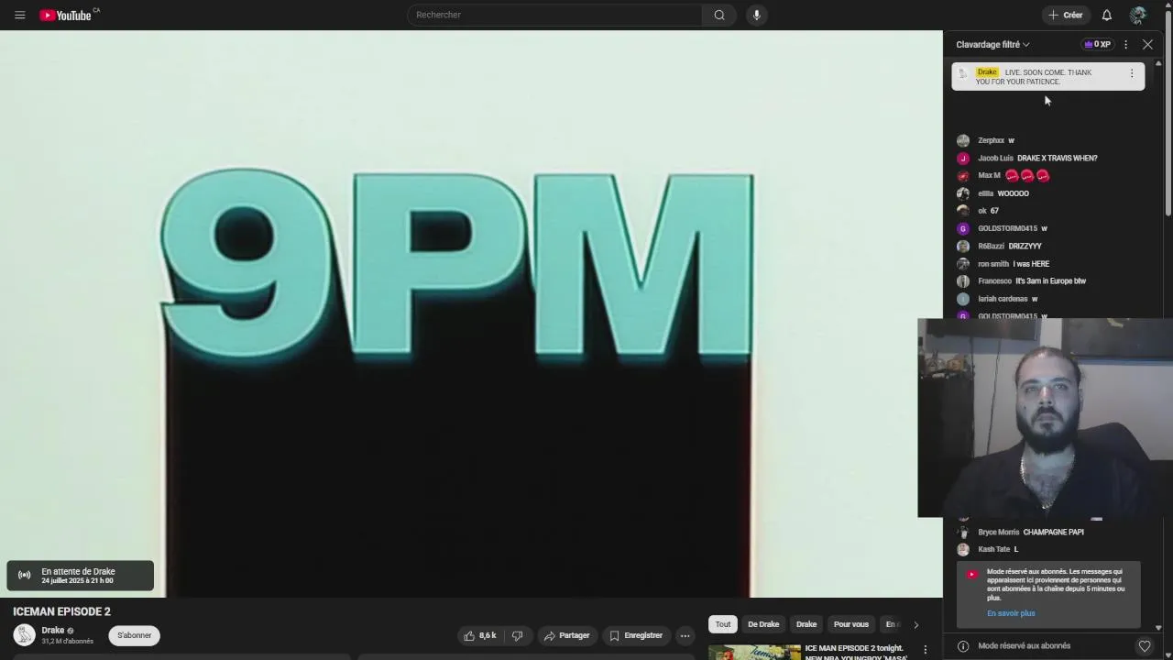Open chat options three-dot menu
The width and height of the screenshot is (1173, 660).
[x=1125, y=44]
